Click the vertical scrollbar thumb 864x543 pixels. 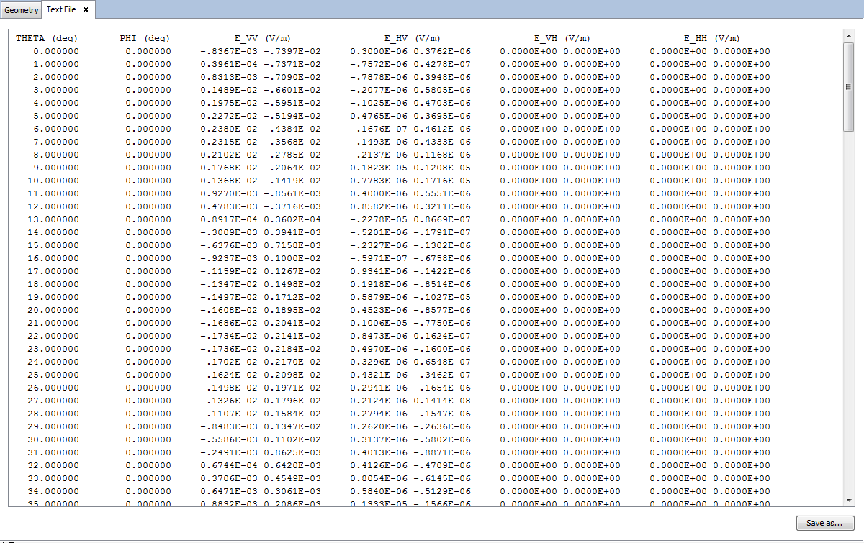coord(848,86)
